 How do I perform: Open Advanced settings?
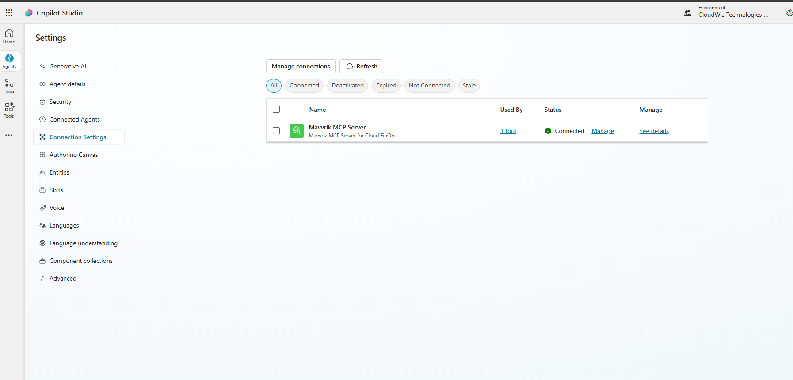tap(79, 278)
